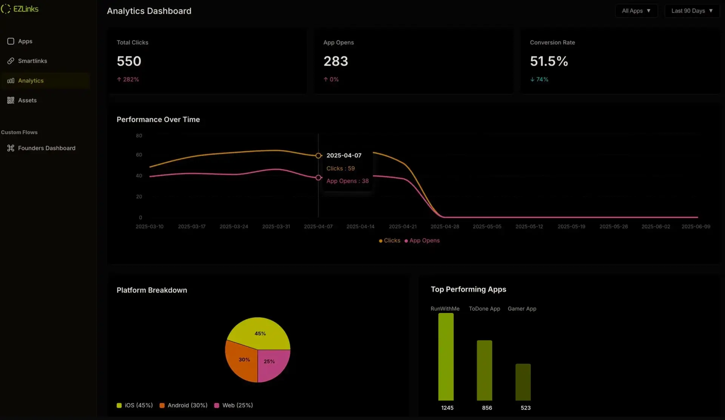Select Smartlinks from the sidebar menu

click(x=32, y=61)
